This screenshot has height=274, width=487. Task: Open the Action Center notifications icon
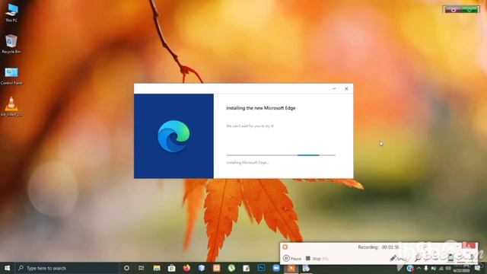[x=477, y=268]
